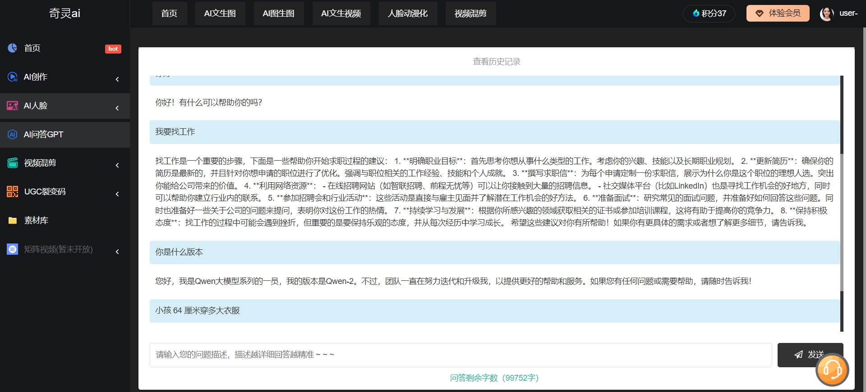Open the 人脸动漫化 top tab

pyautogui.click(x=408, y=14)
